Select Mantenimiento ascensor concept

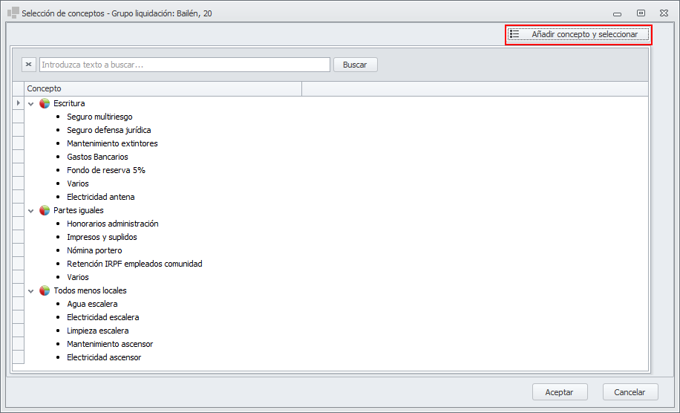click(x=110, y=344)
